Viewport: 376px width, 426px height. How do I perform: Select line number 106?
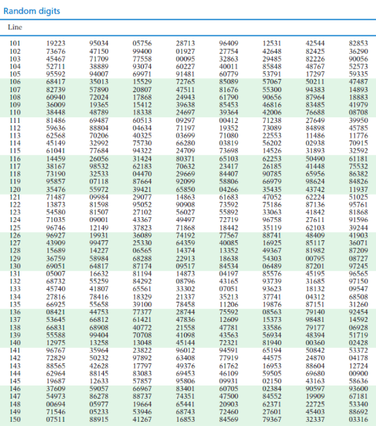coord(15,82)
